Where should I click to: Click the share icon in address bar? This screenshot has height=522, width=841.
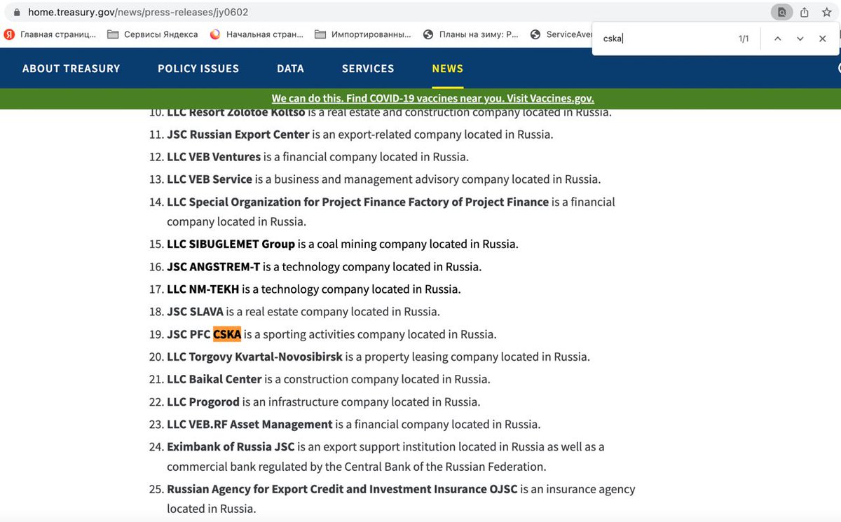(805, 12)
